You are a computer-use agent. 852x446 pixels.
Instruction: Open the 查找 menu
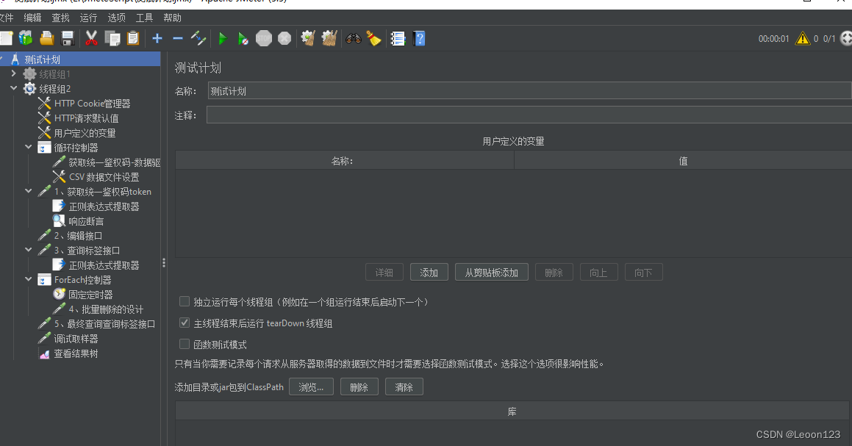click(x=61, y=18)
